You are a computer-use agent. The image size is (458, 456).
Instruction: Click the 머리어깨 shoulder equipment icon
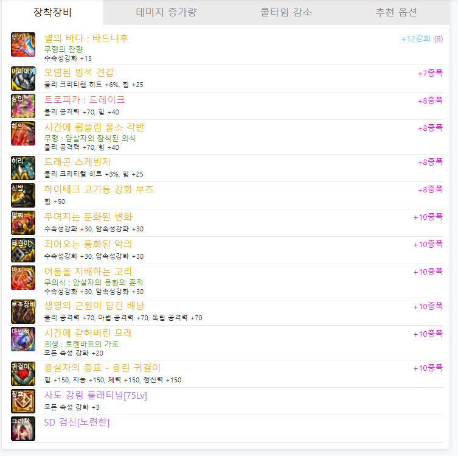[23, 79]
